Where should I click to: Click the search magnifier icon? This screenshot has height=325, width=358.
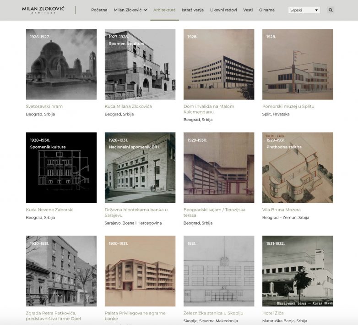point(331,10)
